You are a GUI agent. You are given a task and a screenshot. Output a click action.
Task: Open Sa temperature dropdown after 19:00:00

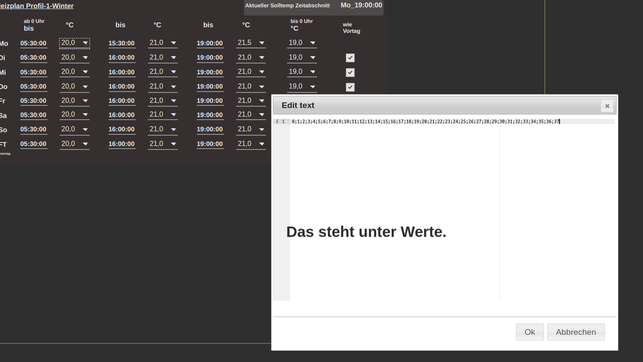point(251,115)
